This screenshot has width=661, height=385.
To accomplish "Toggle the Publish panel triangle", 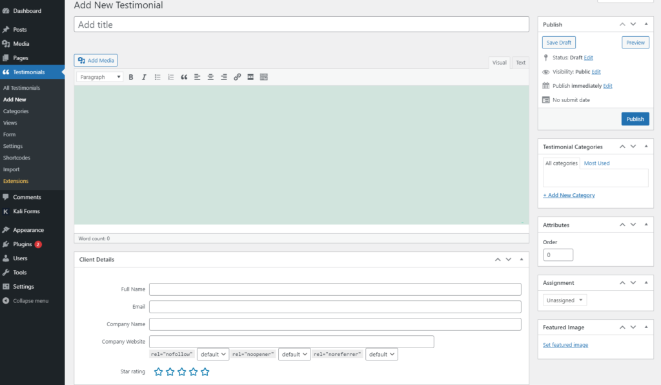I will click(x=646, y=24).
